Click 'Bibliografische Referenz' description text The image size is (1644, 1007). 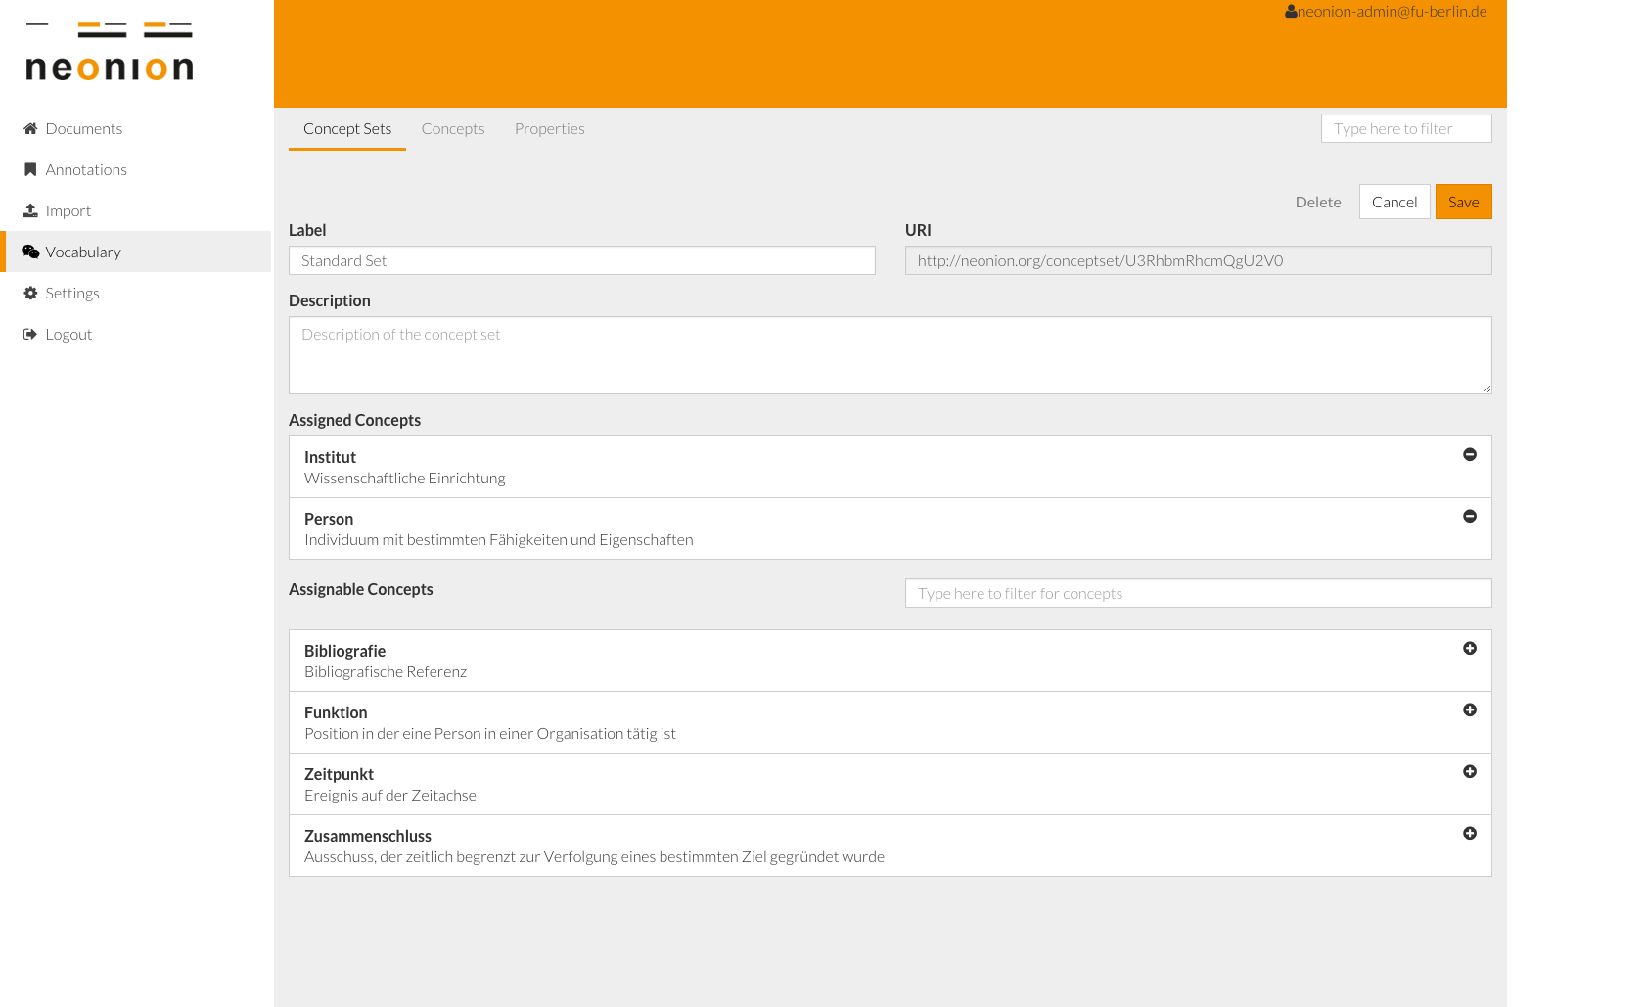coord(386,672)
